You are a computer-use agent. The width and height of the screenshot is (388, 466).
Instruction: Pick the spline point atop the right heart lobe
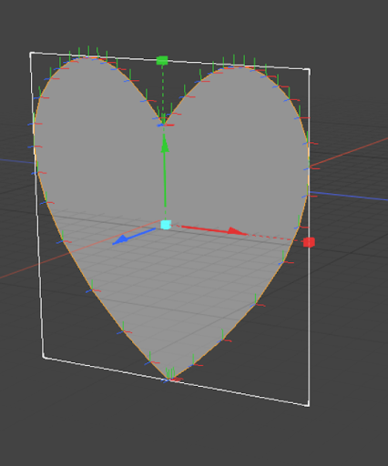(239, 66)
